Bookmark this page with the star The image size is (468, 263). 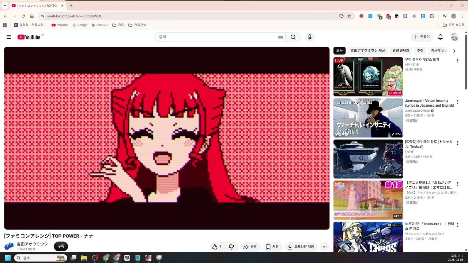[x=349, y=16]
